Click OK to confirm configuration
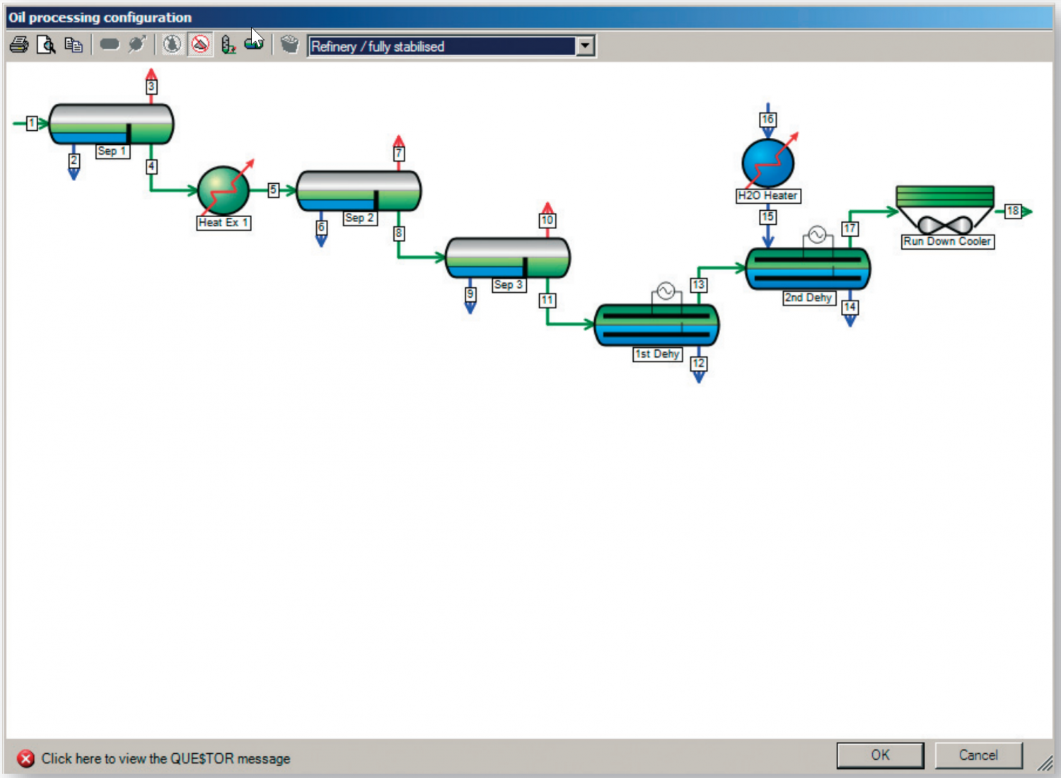 click(x=880, y=755)
